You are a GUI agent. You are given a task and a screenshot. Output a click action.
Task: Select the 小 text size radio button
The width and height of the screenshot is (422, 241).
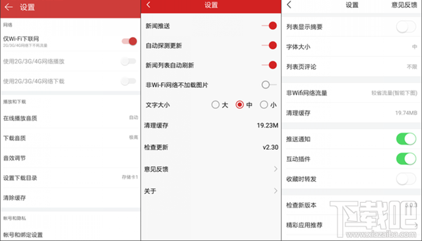coord(264,104)
